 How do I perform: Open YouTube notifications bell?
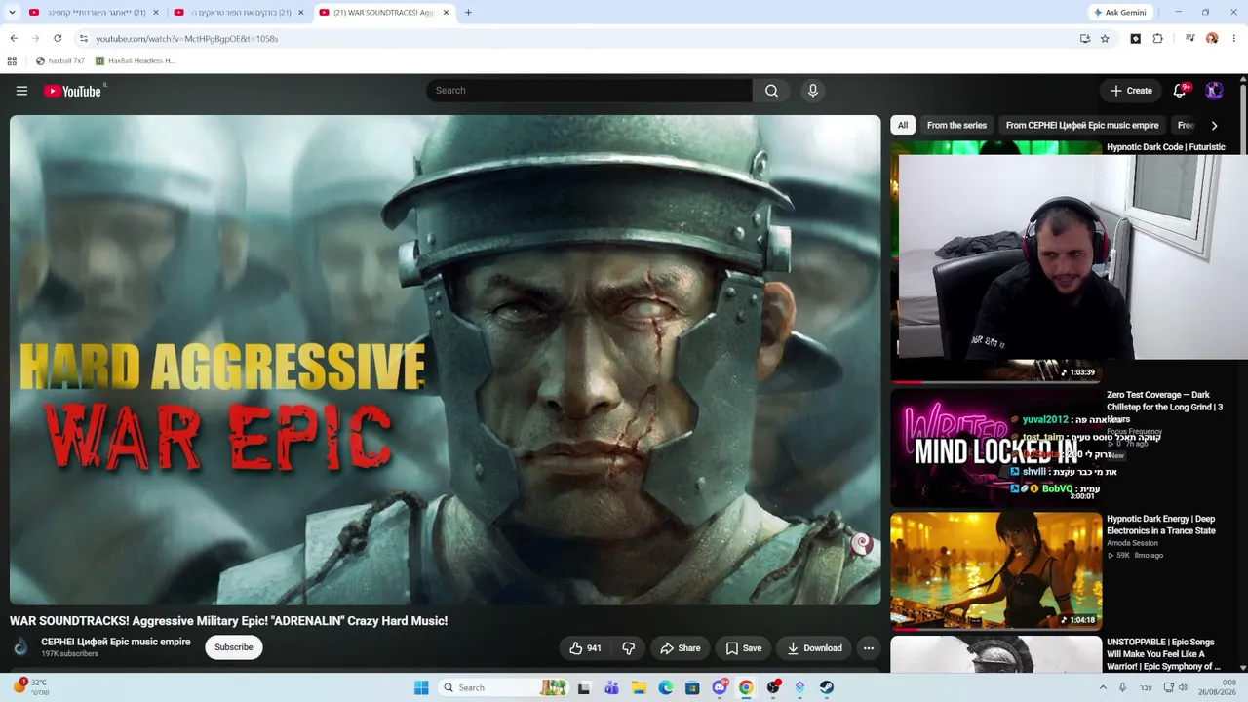[x=1180, y=91]
